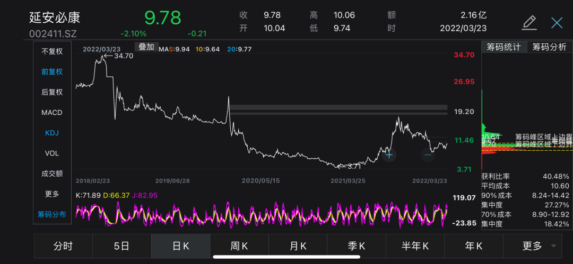Switch indicator to KDJ
This screenshot has width=573, height=264.
[52, 133]
